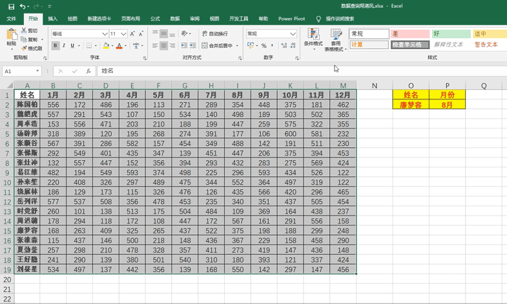
Task: Click the cell borders icon
Action: point(89,46)
